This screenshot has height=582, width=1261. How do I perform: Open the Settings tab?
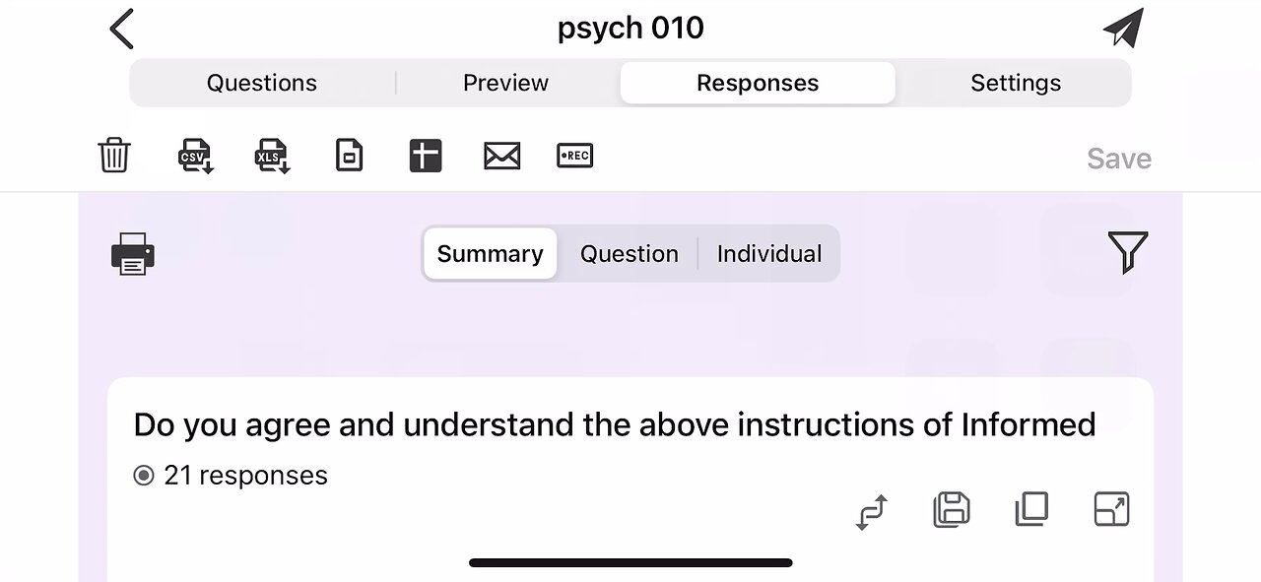point(1016,83)
